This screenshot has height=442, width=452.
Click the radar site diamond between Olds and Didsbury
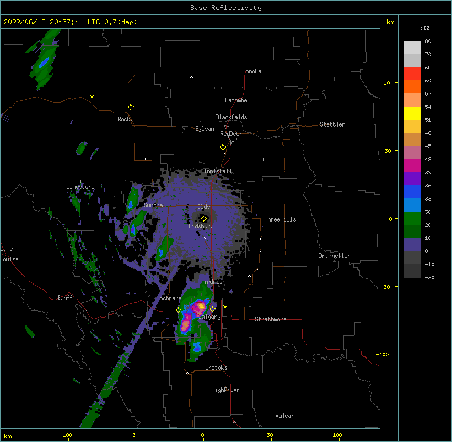click(204, 218)
